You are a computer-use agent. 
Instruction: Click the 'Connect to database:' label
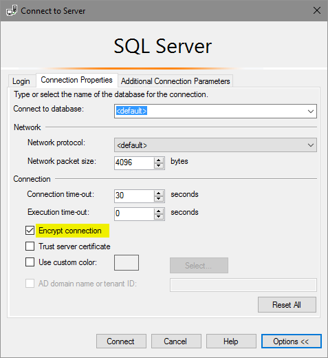point(49,109)
